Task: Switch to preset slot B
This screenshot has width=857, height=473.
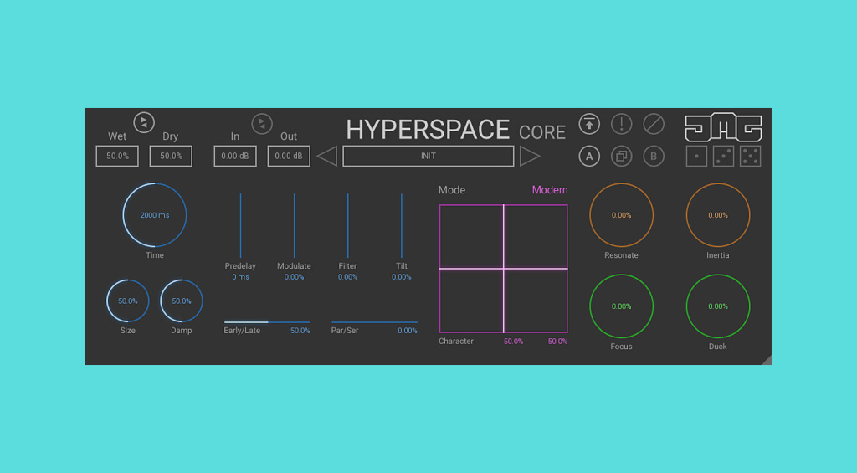Action: point(654,156)
